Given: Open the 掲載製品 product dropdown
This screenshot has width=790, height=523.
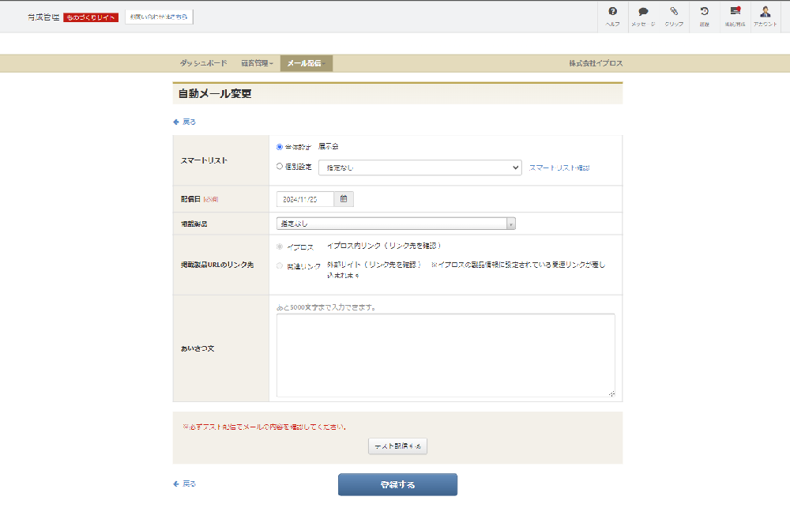Looking at the screenshot, I should point(396,224).
